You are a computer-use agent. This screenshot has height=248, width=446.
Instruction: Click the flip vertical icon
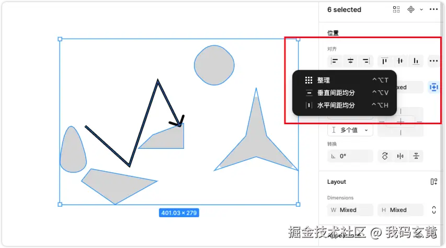point(416,156)
